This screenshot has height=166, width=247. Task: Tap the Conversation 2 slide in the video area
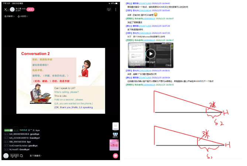pos(60,81)
